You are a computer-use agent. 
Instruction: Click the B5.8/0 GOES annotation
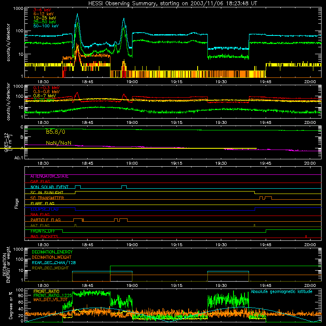click(x=55, y=132)
